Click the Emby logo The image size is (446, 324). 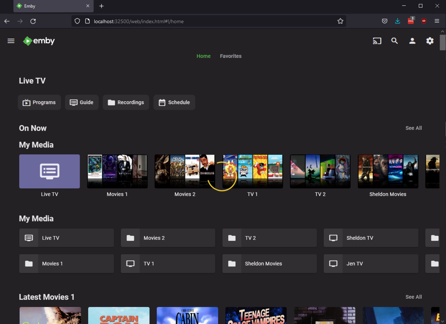(x=39, y=41)
